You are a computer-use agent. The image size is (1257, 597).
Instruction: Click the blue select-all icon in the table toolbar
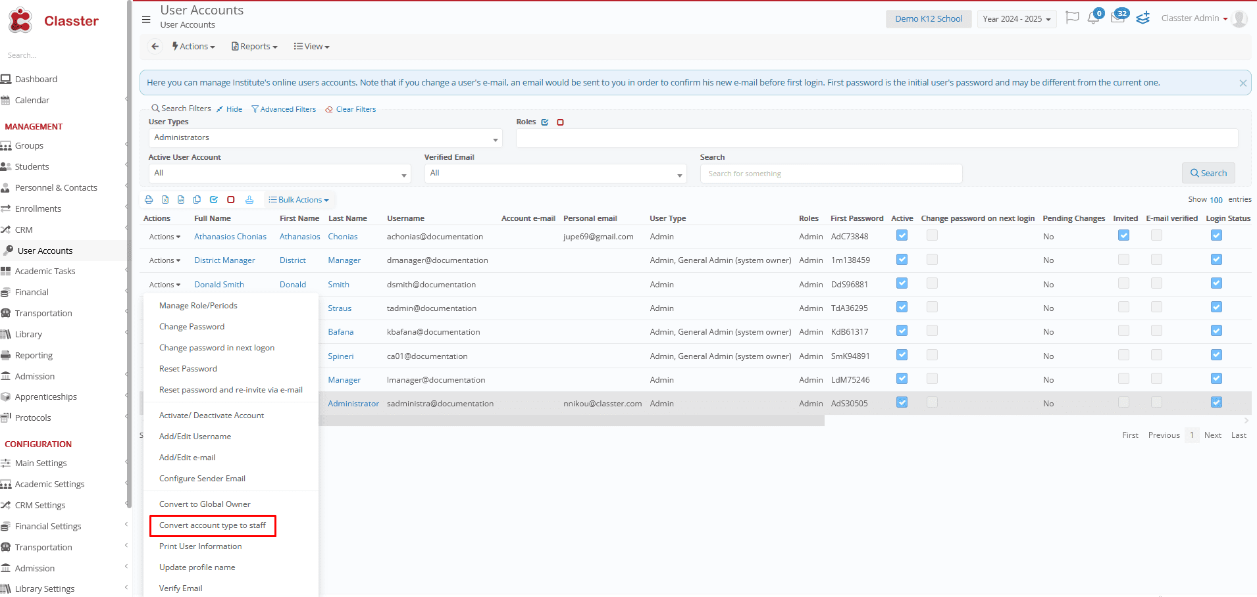click(x=214, y=200)
